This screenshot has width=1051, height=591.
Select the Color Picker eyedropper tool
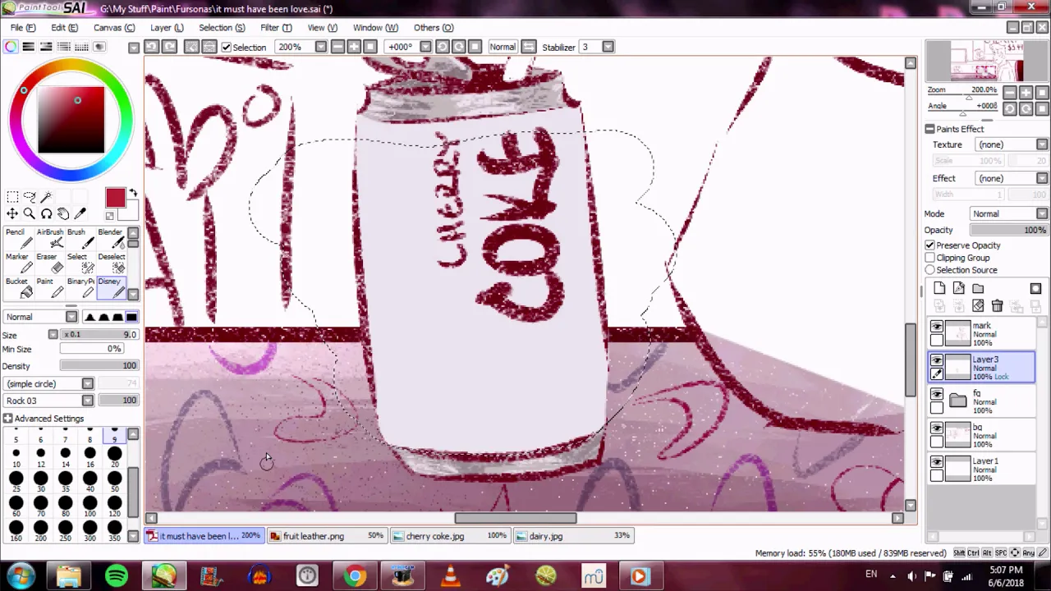pyautogui.click(x=80, y=213)
